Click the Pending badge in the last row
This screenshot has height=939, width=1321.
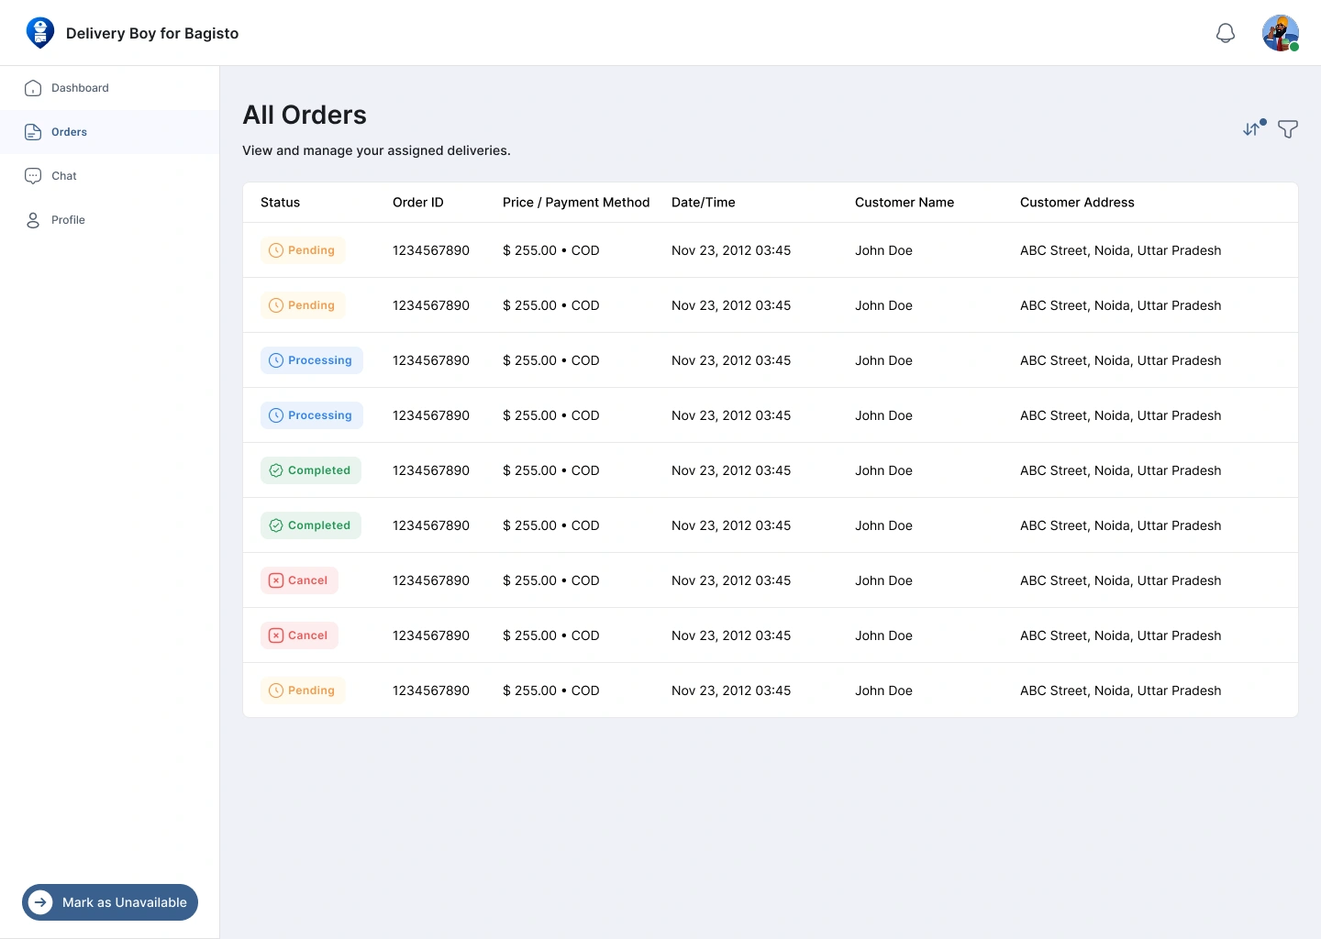pos(303,690)
